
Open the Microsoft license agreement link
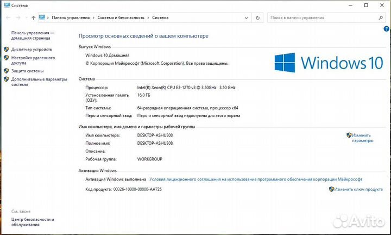(x=256, y=179)
